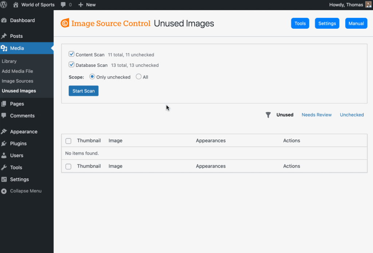This screenshot has height=253, width=373.
Task: Select the Posts pin icon in the sidebar
Action: 4,36
